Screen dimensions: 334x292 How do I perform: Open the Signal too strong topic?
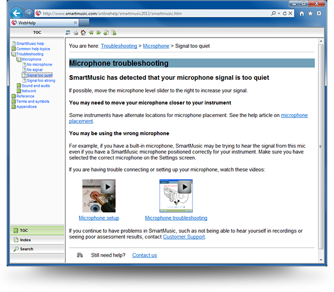click(41, 80)
